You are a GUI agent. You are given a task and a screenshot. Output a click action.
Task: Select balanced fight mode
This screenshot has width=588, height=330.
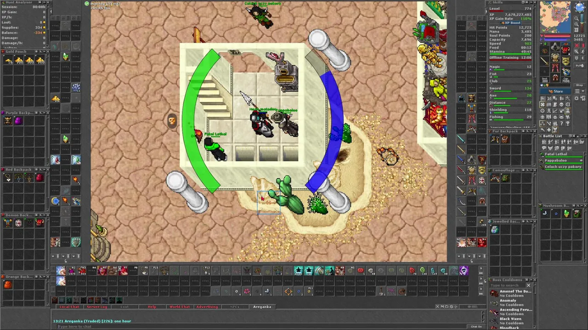click(x=577, y=52)
